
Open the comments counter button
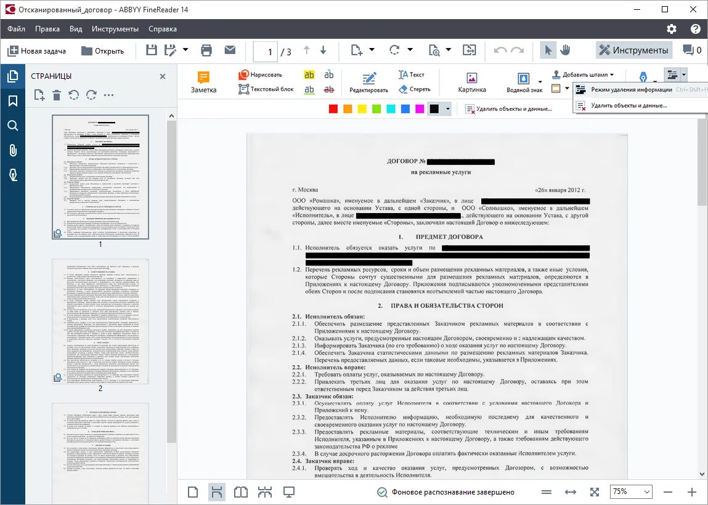click(x=692, y=50)
